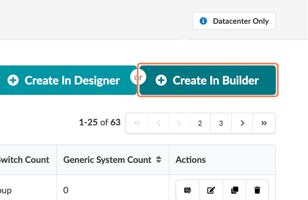Jump to the last page
308x200 pixels.
coord(264,123)
